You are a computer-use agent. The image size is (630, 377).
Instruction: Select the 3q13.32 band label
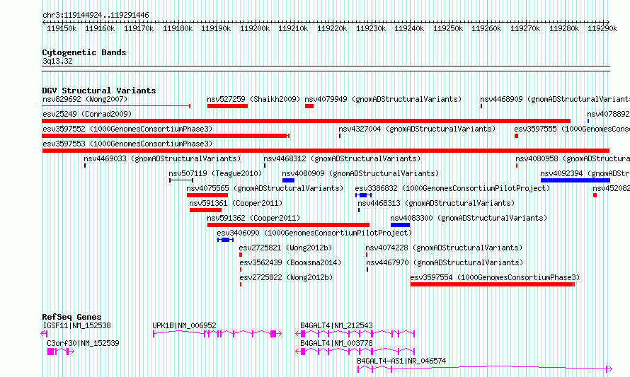(x=57, y=61)
